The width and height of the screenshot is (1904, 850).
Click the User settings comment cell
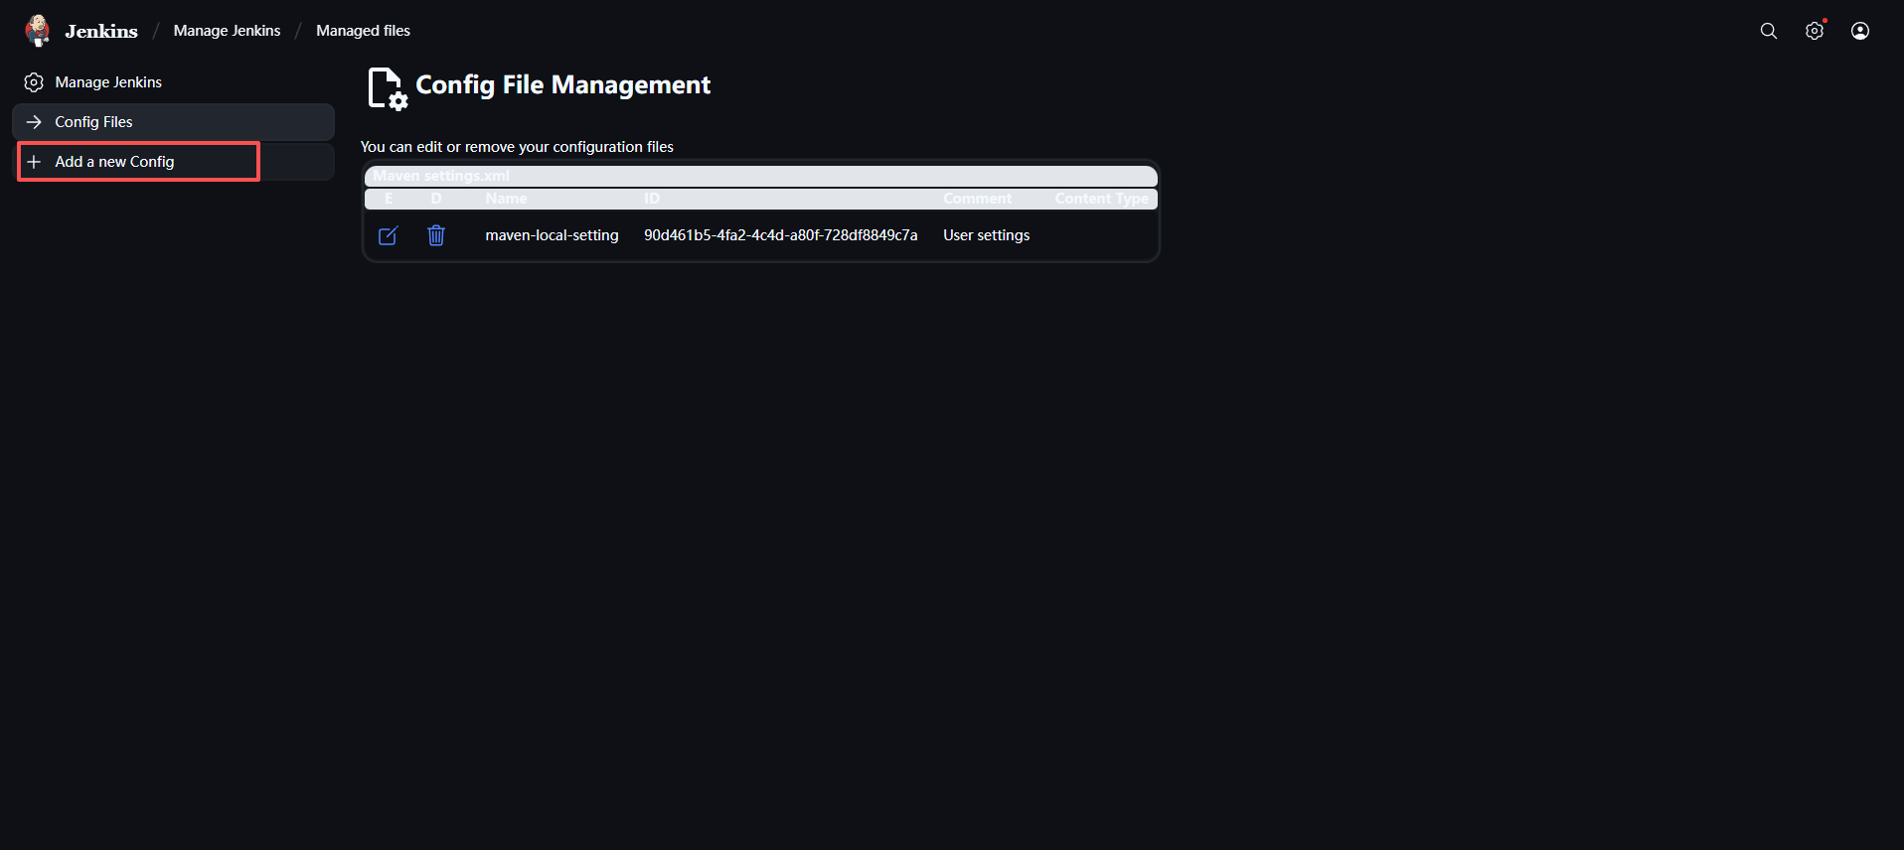[986, 235]
